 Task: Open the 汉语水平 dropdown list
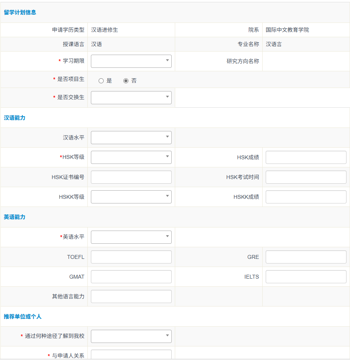pyautogui.click(x=131, y=138)
